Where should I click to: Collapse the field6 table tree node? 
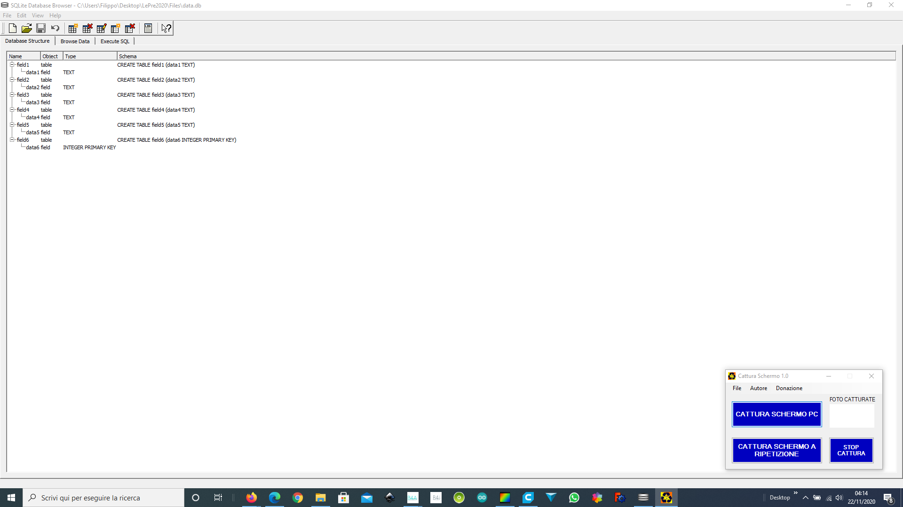pyautogui.click(x=12, y=140)
